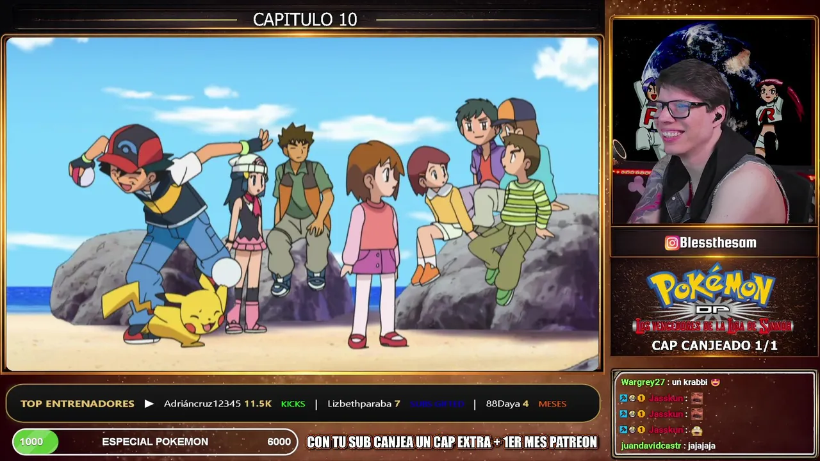This screenshot has width=820, height=461.
Task: Click the green 1000 progress fill
Action: pyautogui.click(x=35, y=442)
